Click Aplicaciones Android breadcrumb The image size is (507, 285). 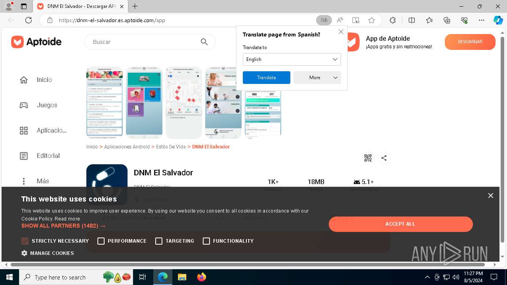(x=127, y=147)
